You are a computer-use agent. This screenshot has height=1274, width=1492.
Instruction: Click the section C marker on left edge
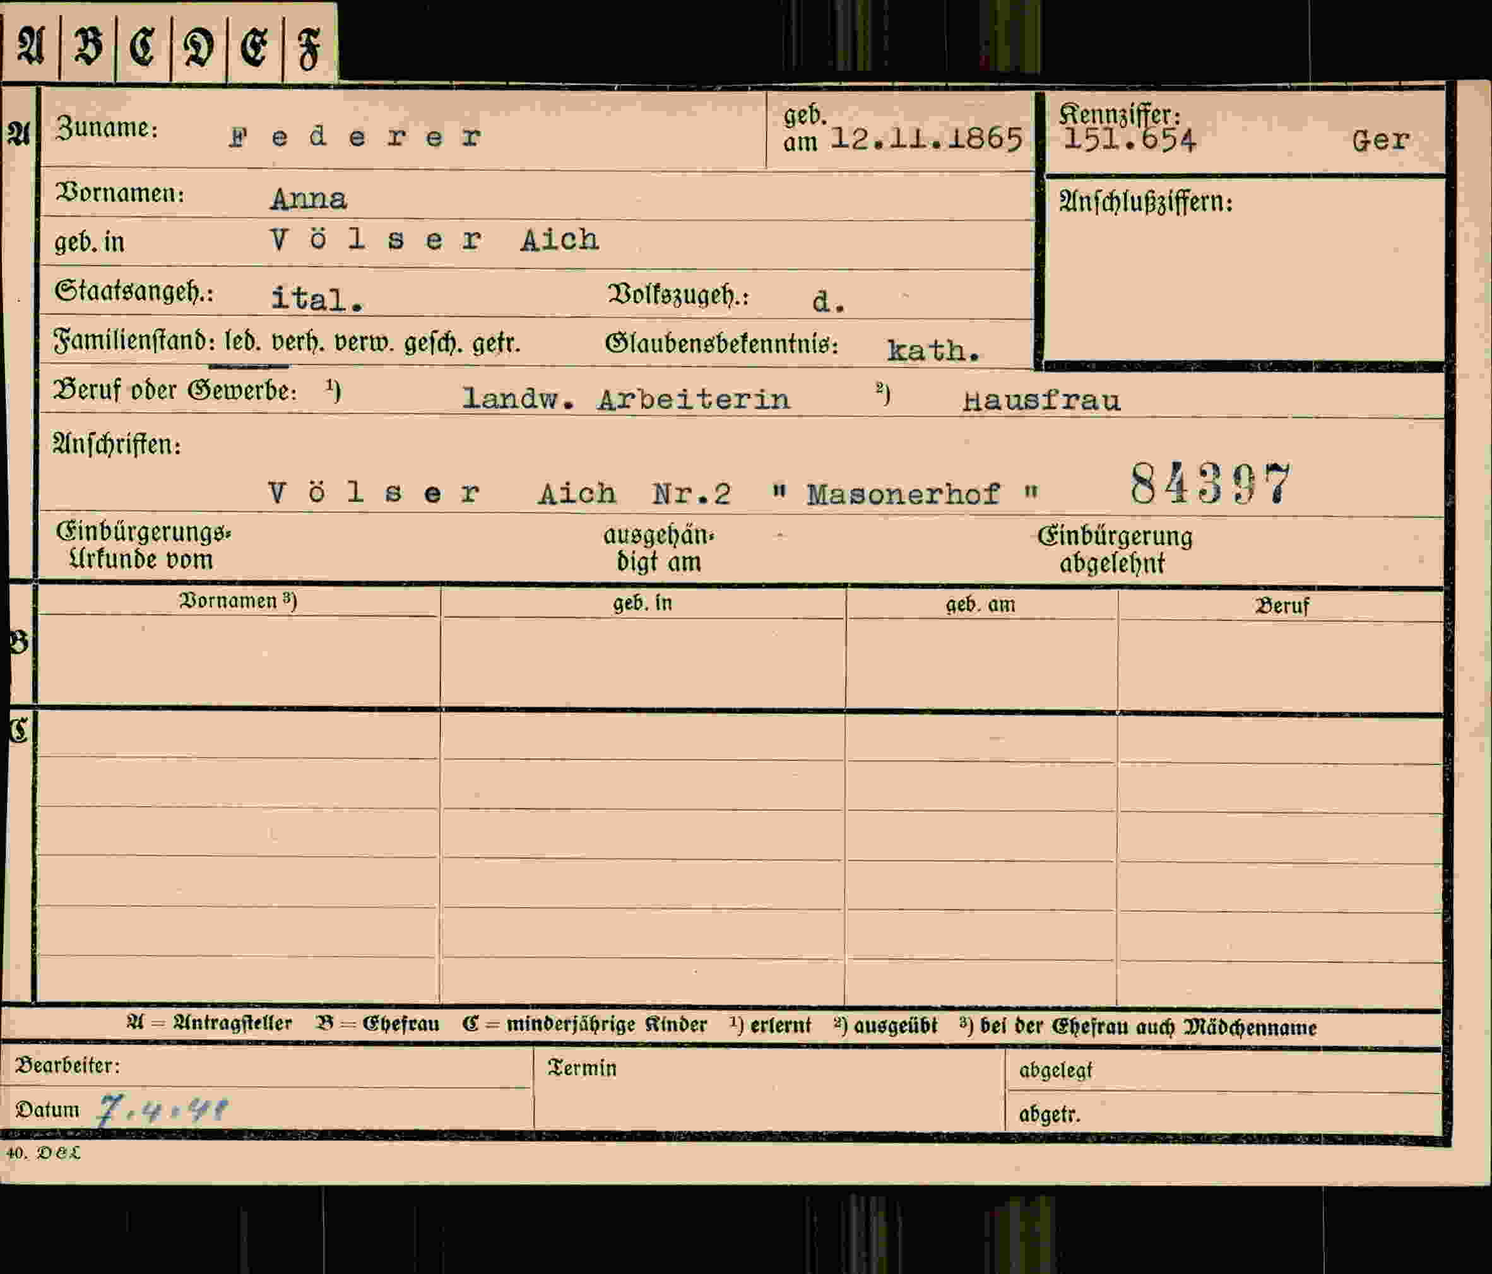pos(19,731)
